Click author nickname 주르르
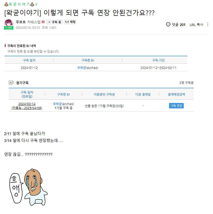Viewport: 213px width, 214px height. 21,22
